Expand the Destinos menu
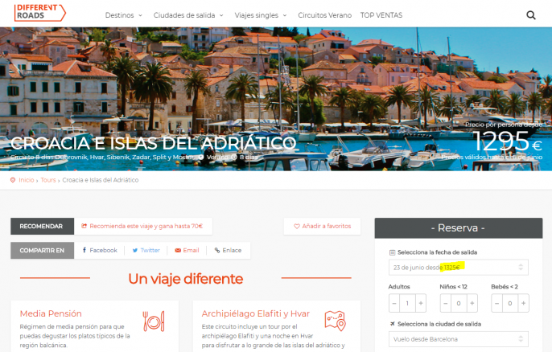 click(123, 15)
